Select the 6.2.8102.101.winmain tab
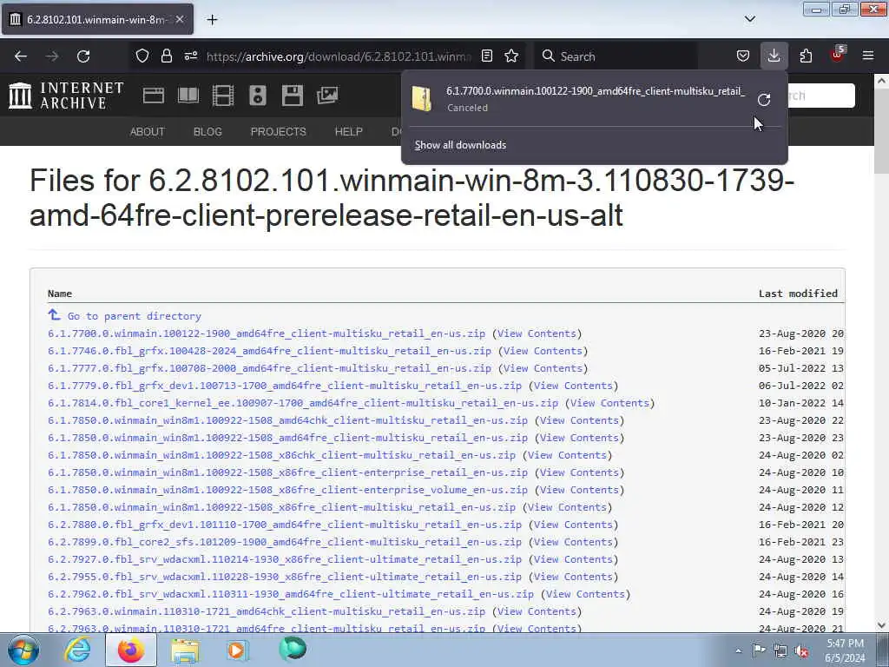The image size is (889, 667). pyautogui.click(x=97, y=19)
